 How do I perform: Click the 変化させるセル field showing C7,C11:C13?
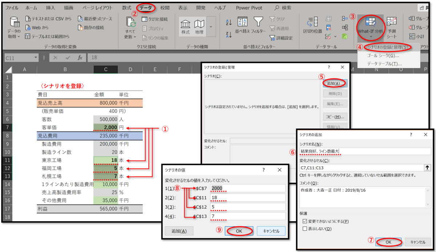[362, 168]
